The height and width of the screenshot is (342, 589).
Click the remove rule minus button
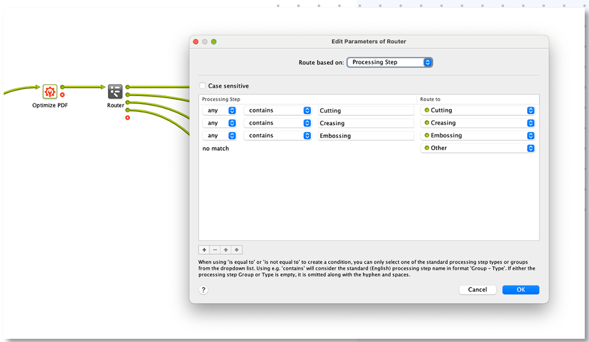click(x=215, y=250)
